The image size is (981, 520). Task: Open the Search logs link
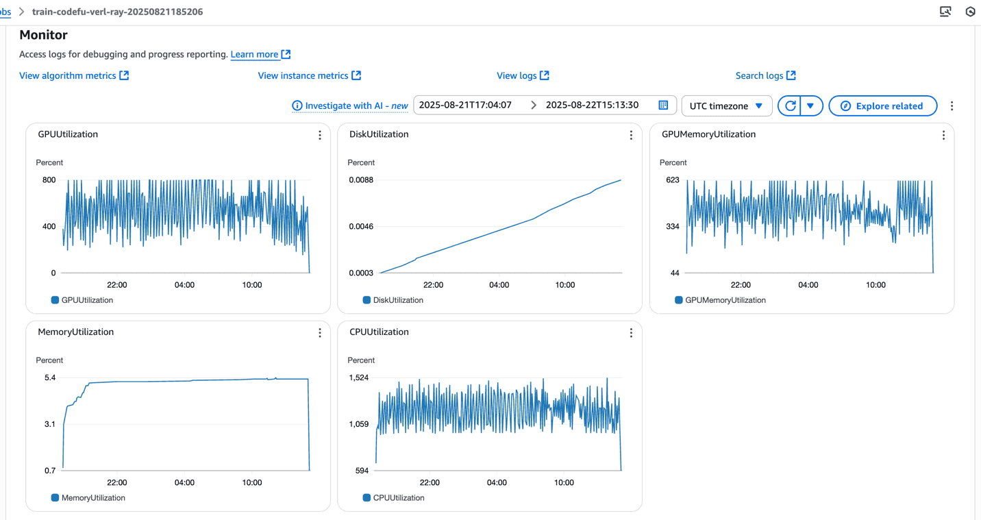click(766, 75)
